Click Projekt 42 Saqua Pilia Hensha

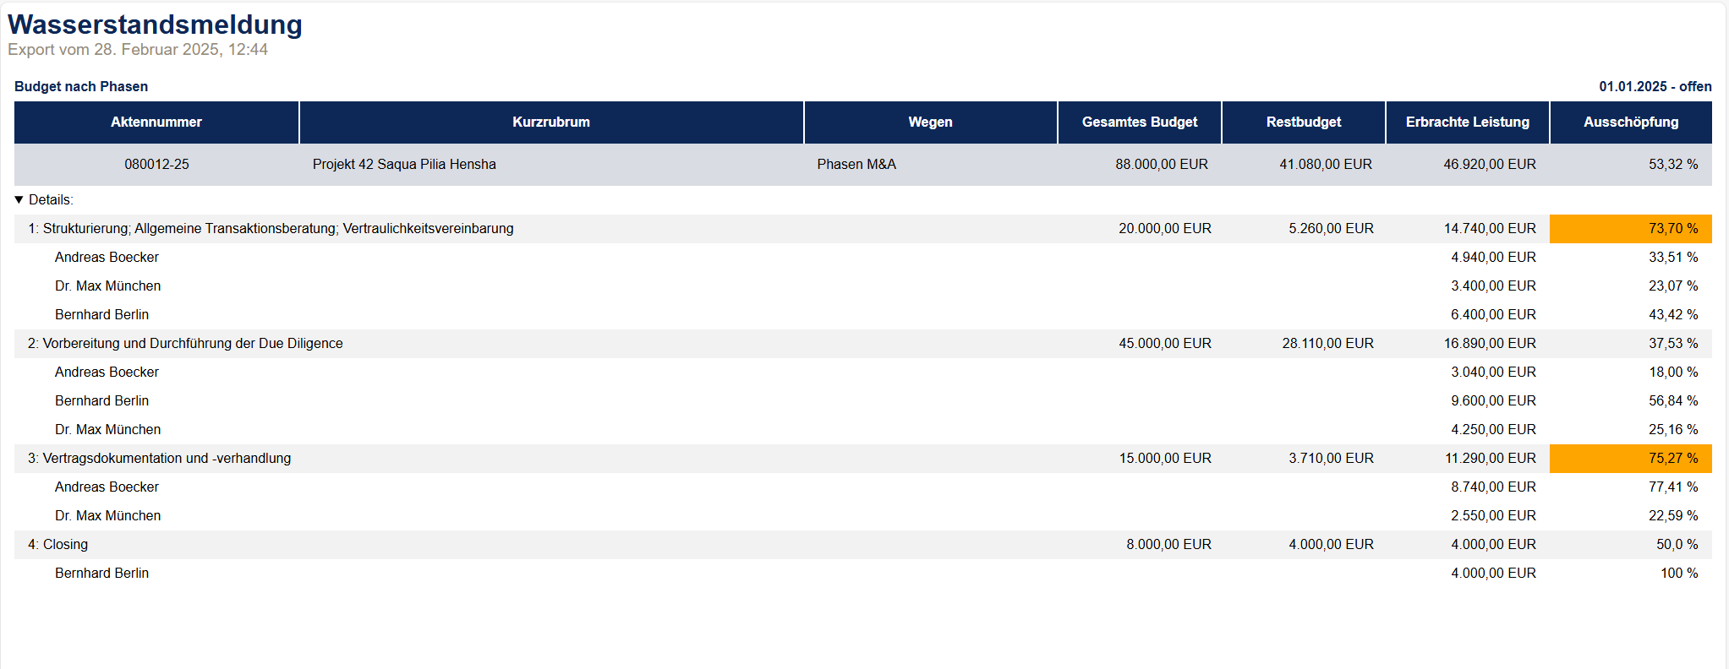[x=404, y=165]
